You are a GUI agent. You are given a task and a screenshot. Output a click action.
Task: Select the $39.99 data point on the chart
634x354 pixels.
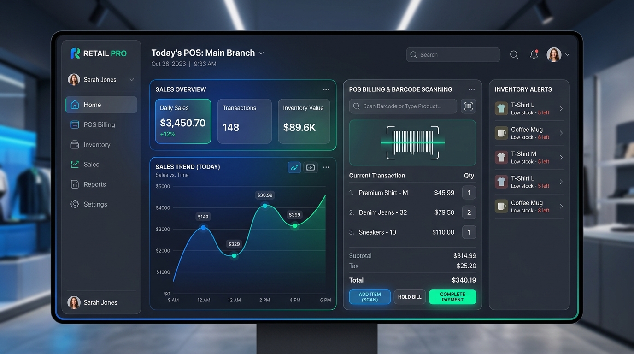click(265, 206)
